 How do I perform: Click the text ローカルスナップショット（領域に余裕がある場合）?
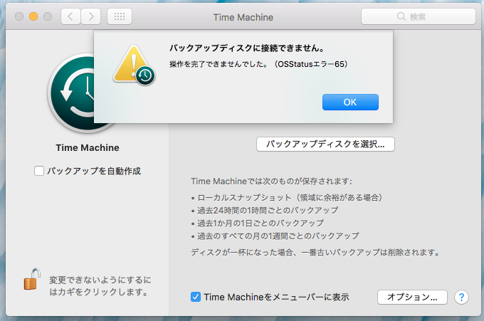290,198
